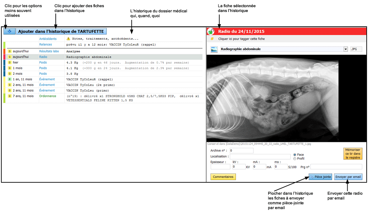Click the G badge on the 2 mois row
Screen dimensions: 368x213
(x=10, y=74)
